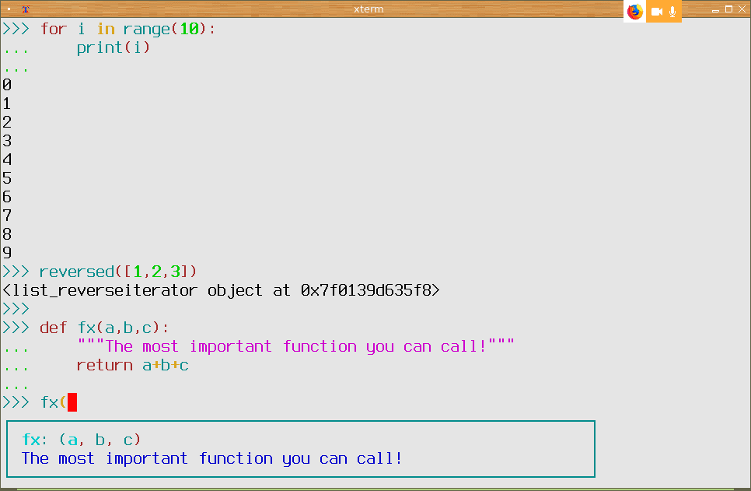Click the red cursor block after fx(
The height and width of the screenshot is (491, 751).
tap(72, 402)
